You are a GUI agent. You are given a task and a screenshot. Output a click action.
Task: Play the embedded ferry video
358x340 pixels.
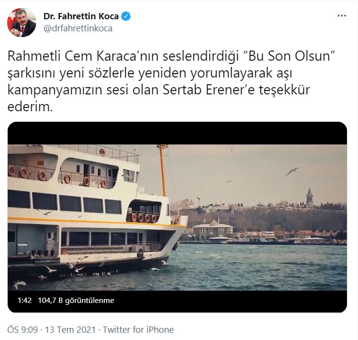177,217
